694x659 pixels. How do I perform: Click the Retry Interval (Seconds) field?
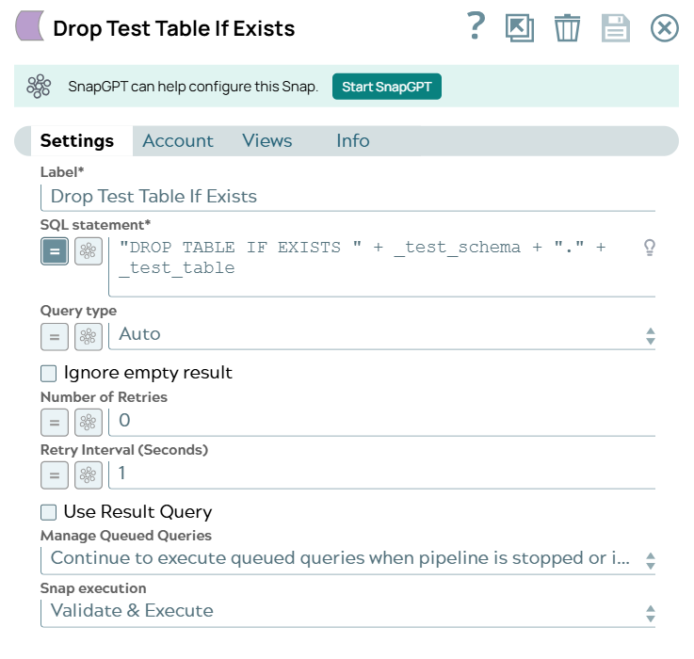coord(382,474)
